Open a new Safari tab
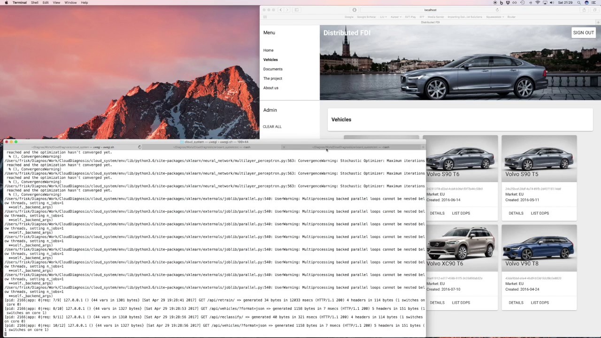The width and height of the screenshot is (601, 338). click(598, 22)
